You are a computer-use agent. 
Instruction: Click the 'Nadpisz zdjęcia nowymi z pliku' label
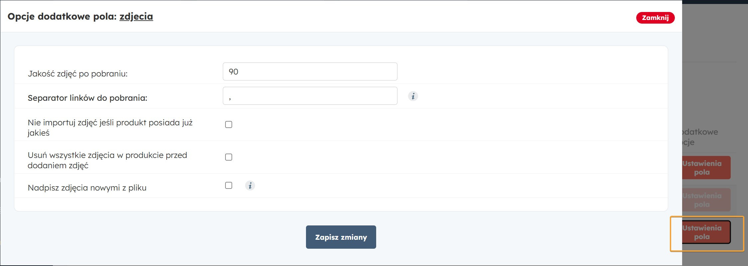[87, 188]
